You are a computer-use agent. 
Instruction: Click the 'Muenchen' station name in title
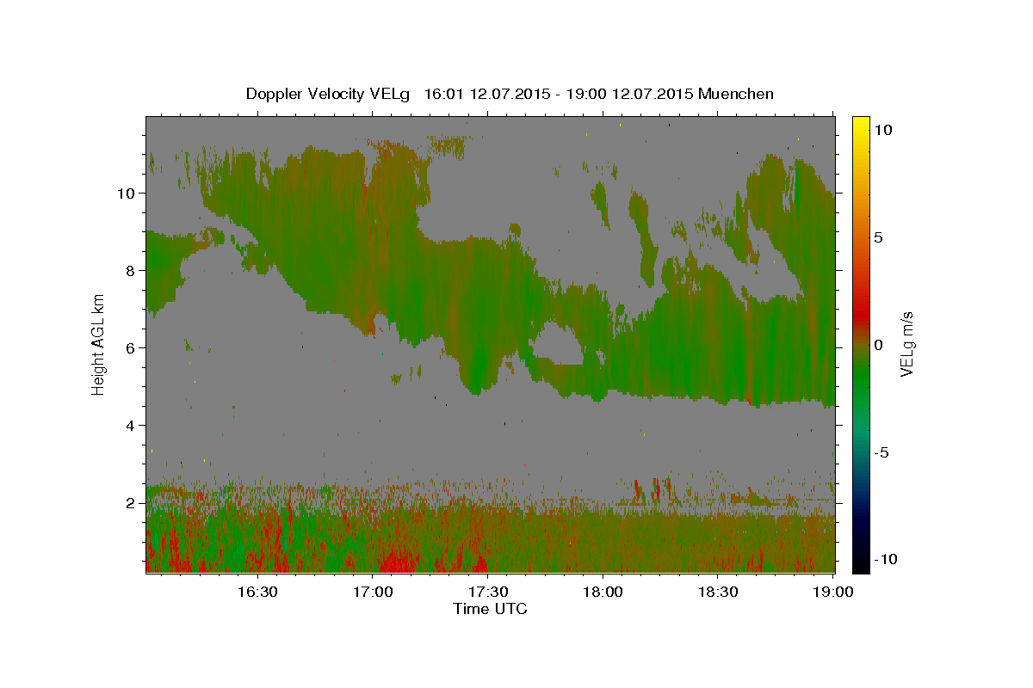point(736,94)
